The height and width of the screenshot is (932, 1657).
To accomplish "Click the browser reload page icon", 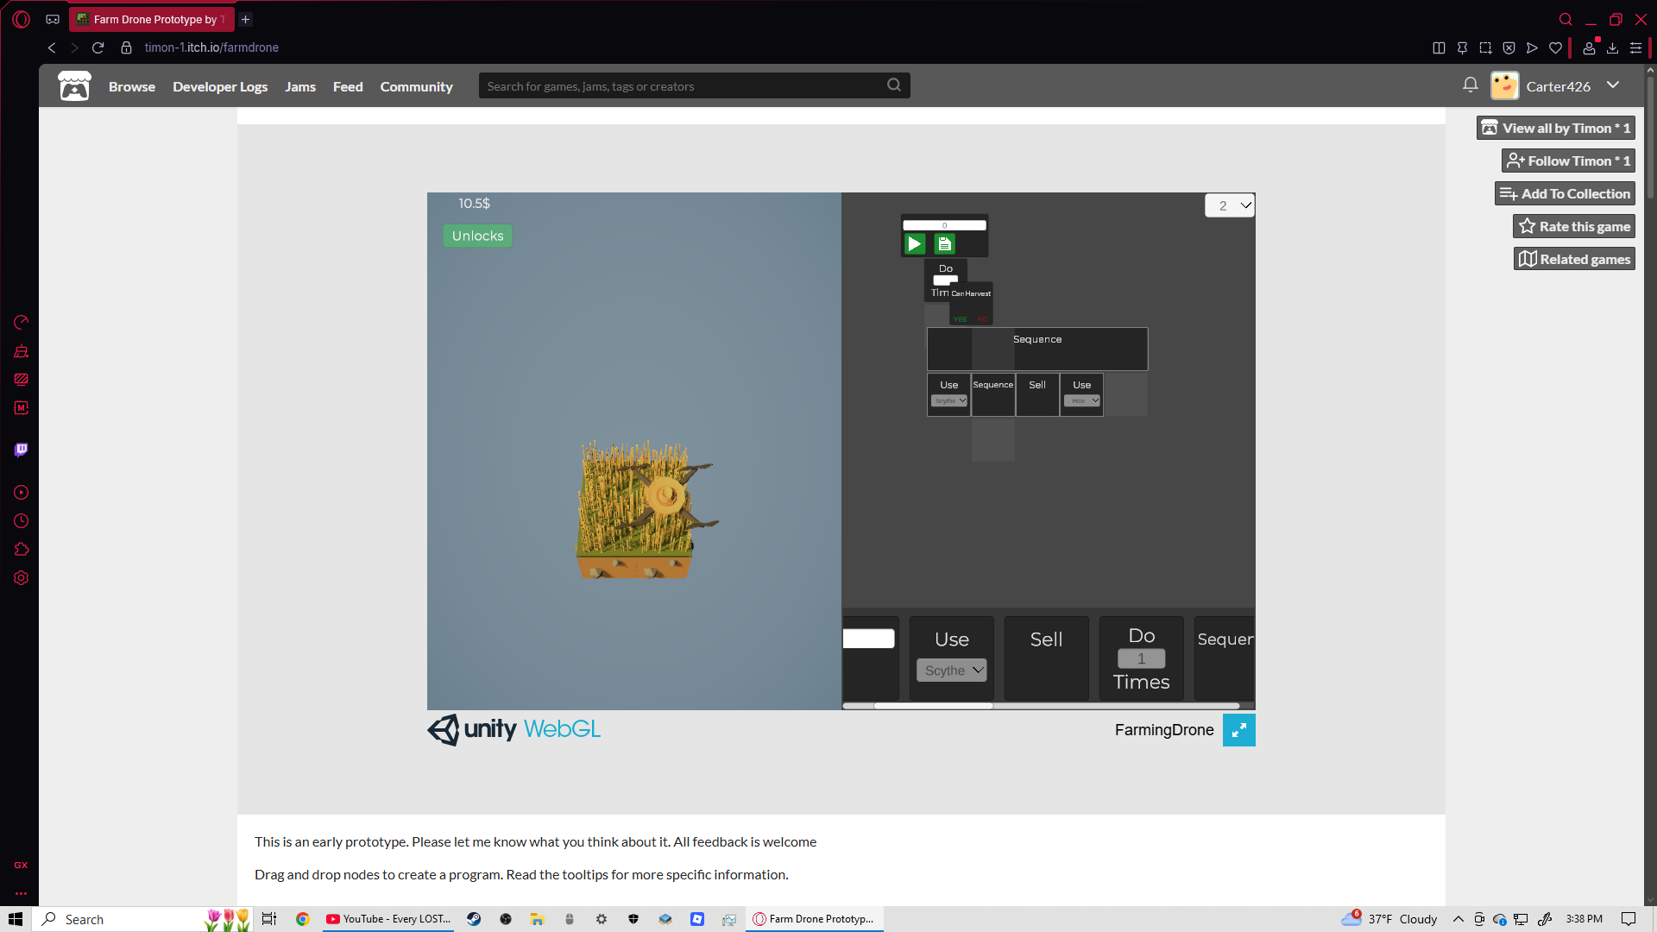I will click(98, 47).
